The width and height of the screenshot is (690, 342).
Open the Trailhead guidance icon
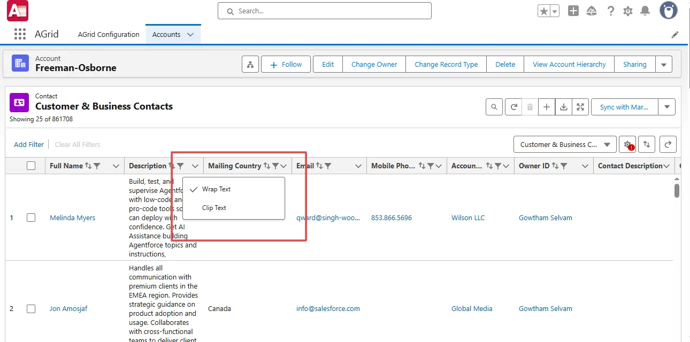(x=592, y=11)
